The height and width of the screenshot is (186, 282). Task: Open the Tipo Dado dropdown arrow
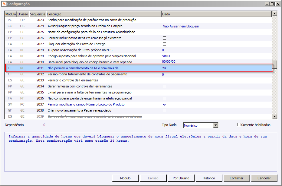[216, 125]
